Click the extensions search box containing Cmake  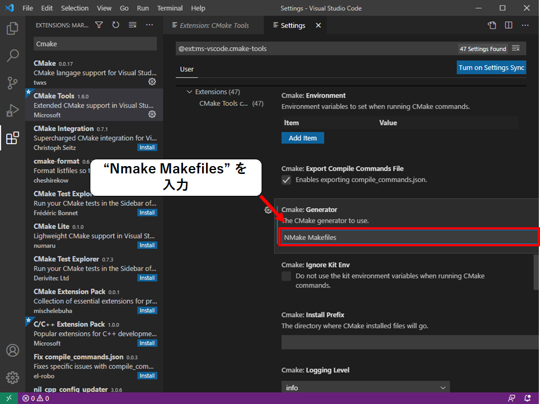point(95,44)
